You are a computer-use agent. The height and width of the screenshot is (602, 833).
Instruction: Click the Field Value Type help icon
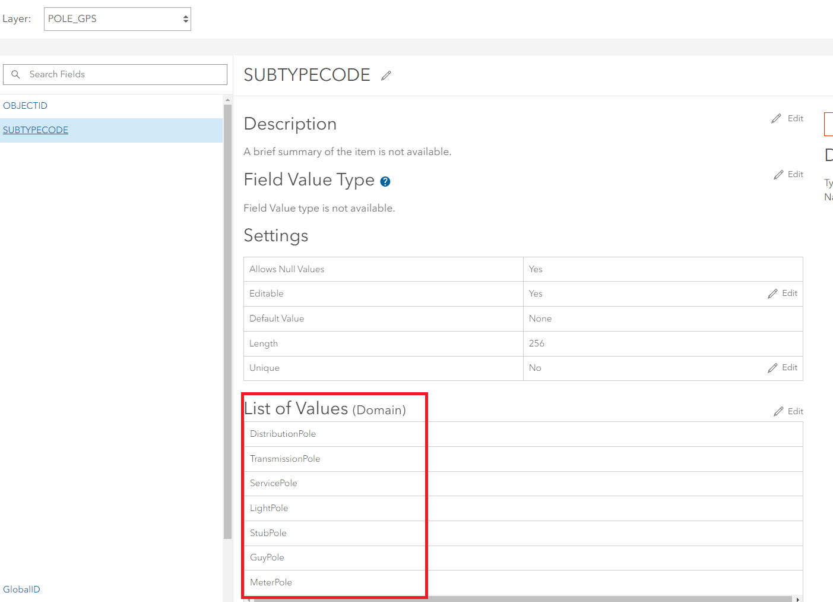385,182
